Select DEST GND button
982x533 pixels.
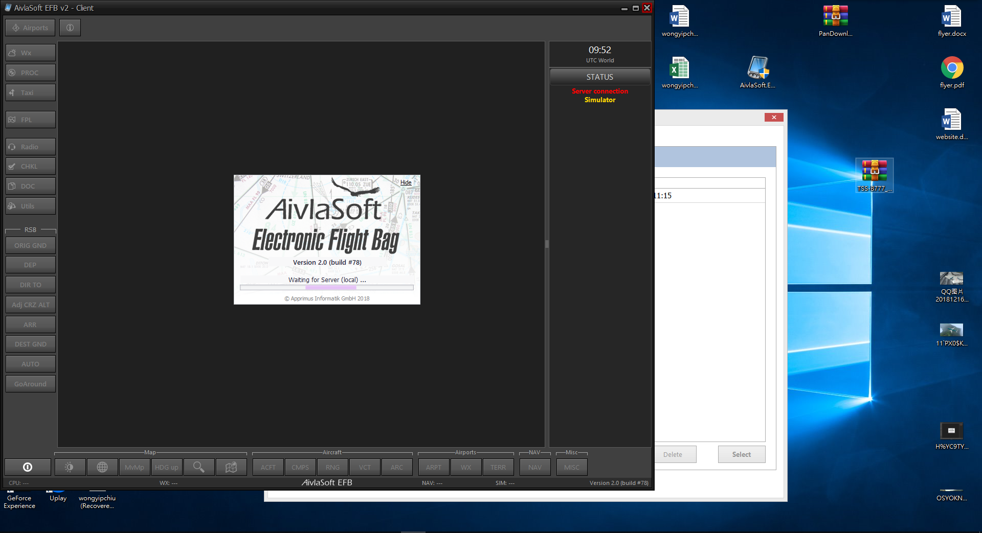[x=31, y=344]
